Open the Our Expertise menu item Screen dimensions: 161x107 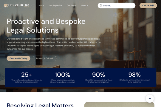(55, 6)
